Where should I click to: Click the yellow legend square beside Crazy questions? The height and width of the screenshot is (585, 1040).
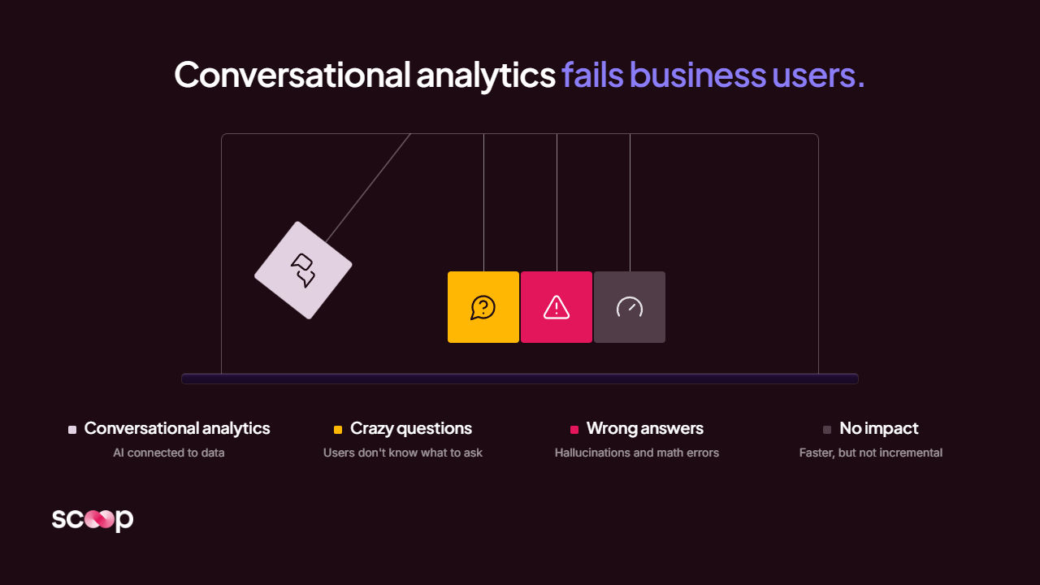[x=338, y=430]
